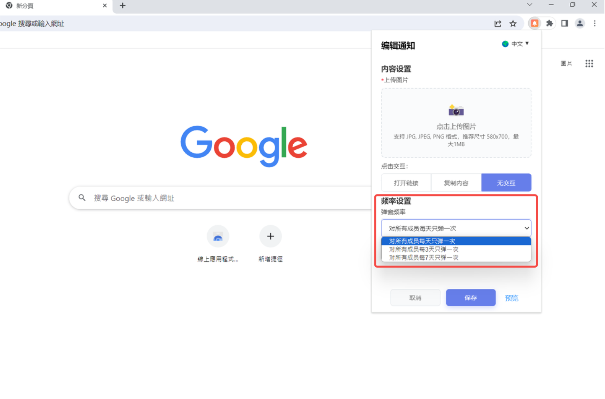Click the 支持 JPG, JPEG, PNG 格式 hint text

(x=456, y=140)
